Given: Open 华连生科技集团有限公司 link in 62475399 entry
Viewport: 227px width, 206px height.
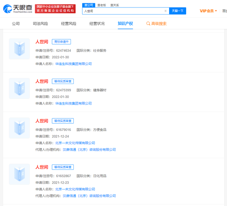Looking at the screenshot, I should click(73, 104).
